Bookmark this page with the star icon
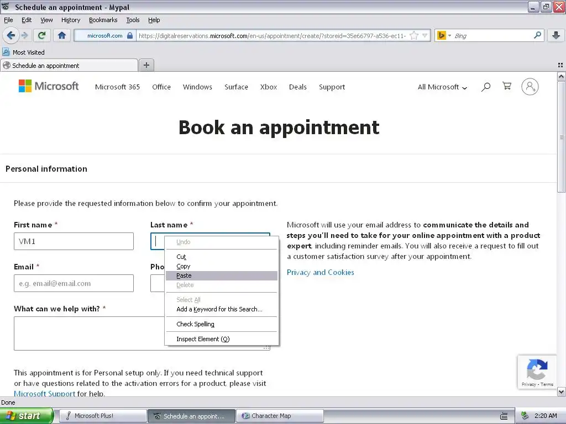 point(414,35)
